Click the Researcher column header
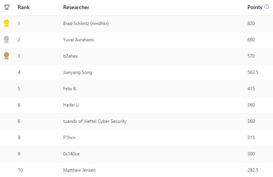This screenshot has width=273, height=177. coord(76,7)
